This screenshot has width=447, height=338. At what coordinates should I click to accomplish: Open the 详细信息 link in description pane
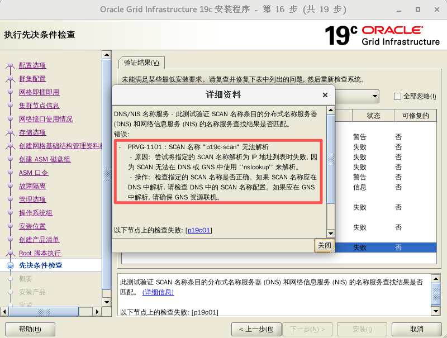[158, 292]
